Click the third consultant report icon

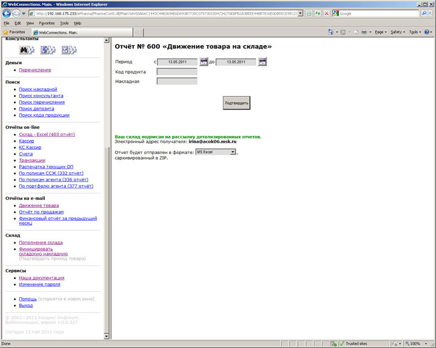click(69, 50)
